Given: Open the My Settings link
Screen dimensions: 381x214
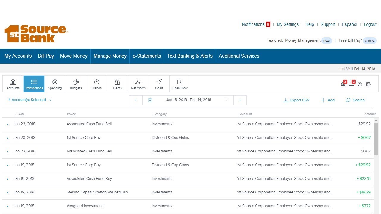Looking at the screenshot, I should click(x=288, y=24).
